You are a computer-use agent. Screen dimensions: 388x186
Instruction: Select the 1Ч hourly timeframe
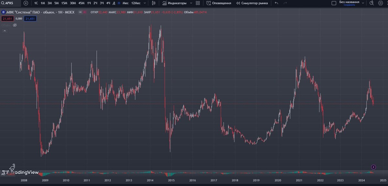pyautogui.click(x=89, y=3)
